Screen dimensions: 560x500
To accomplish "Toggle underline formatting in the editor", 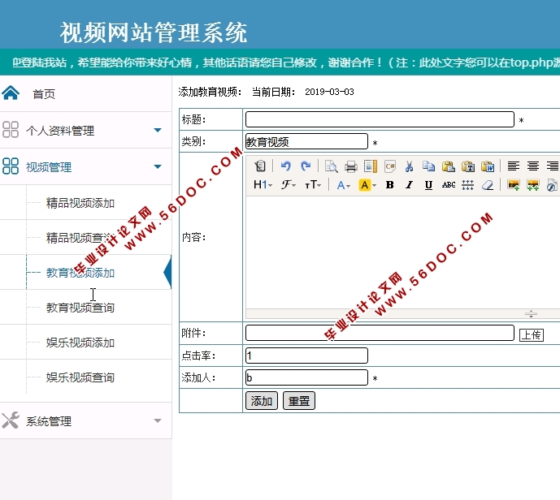I will (x=428, y=185).
